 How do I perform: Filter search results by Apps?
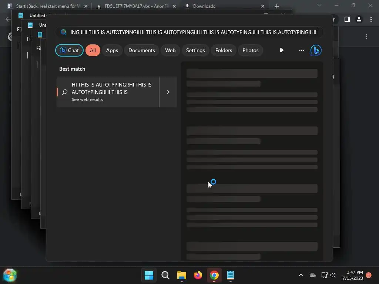(x=112, y=50)
